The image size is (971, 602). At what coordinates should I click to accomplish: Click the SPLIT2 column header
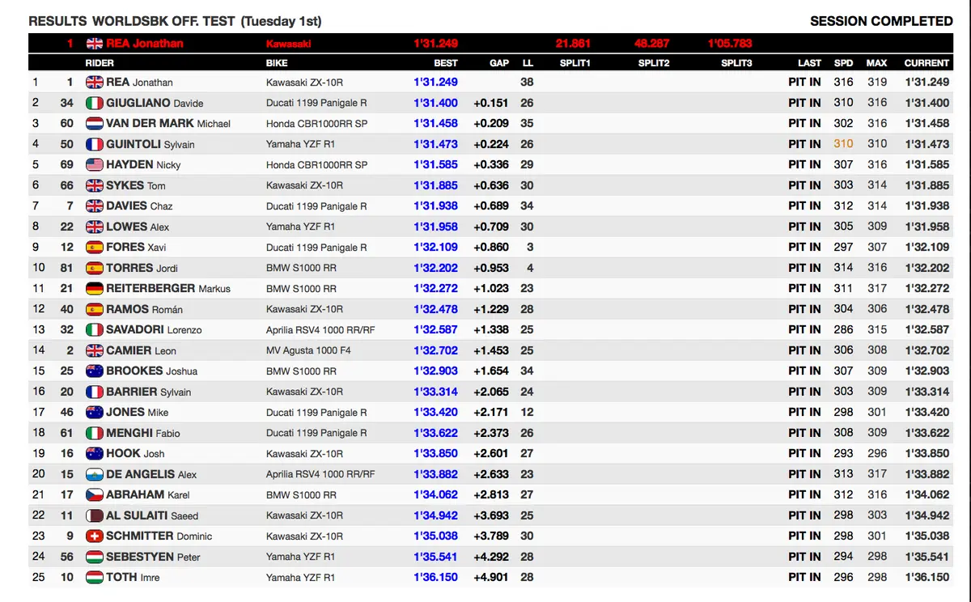[x=654, y=63]
